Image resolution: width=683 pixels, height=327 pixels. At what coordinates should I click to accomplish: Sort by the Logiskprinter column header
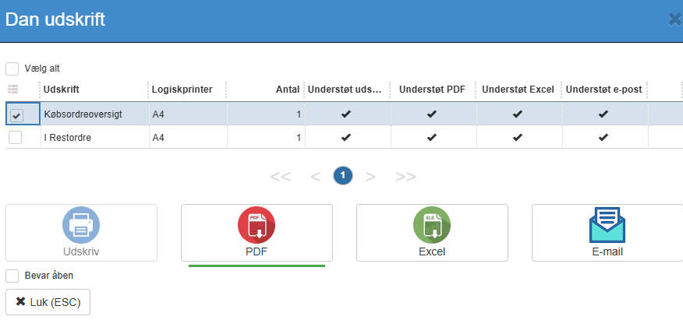pos(182,90)
